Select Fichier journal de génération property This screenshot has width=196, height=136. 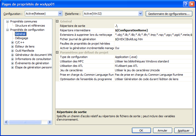point(87,39)
